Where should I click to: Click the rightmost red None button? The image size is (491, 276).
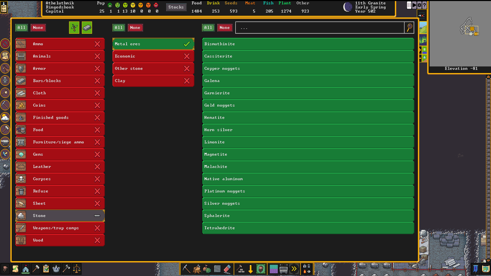[x=225, y=28]
